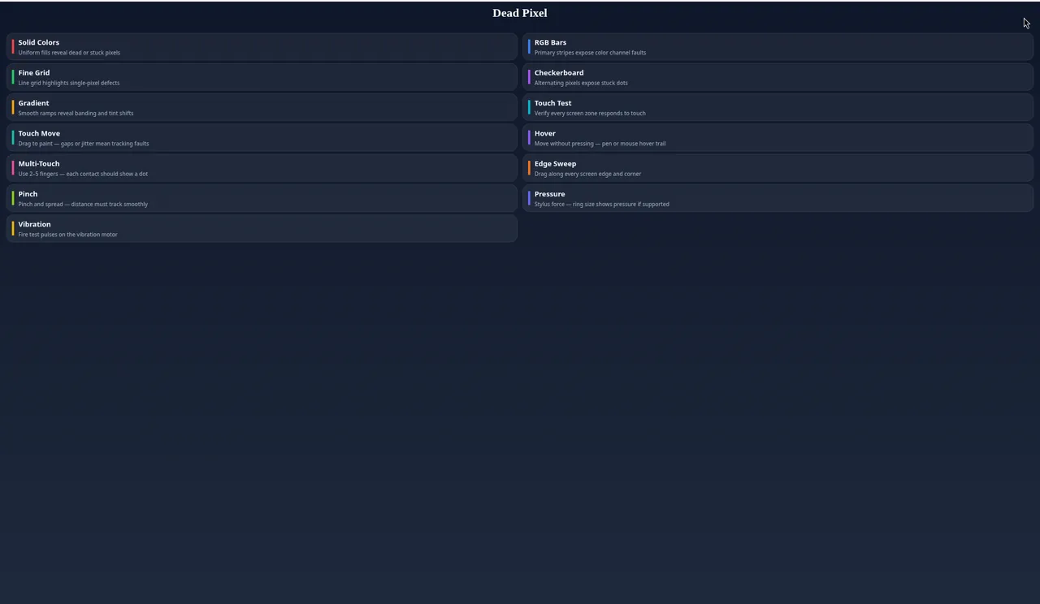1040x604 pixels.
Task: Launch the Pinch test
Action: tap(262, 198)
